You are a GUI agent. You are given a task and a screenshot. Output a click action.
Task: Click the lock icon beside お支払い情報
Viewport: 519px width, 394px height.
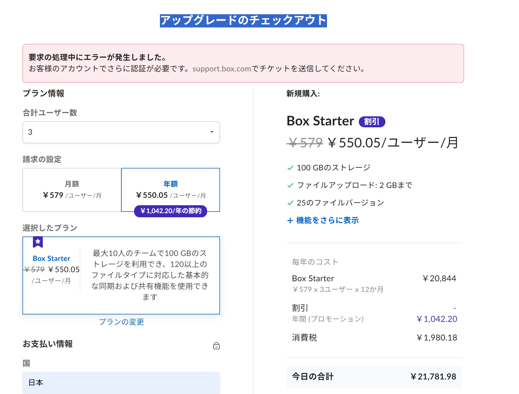pyautogui.click(x=216, y=346)
